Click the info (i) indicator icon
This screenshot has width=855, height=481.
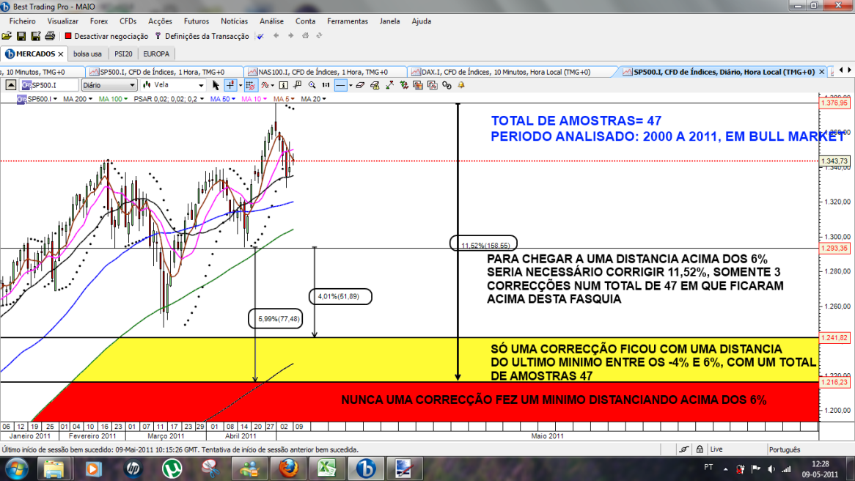click(x=282, y=86)
